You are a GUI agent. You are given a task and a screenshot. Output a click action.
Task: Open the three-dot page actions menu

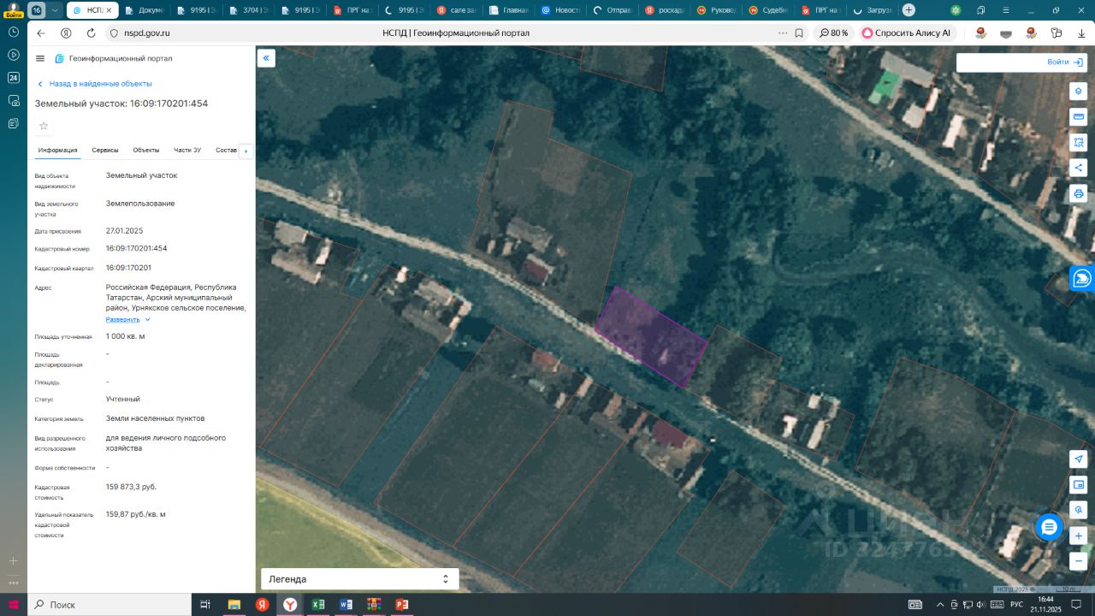pyautogui.click(x=783, y=33)
